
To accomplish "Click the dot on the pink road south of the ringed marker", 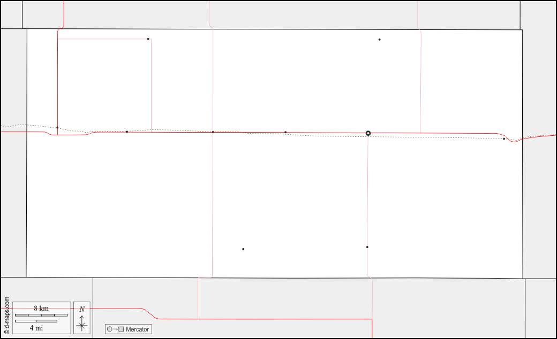I will tap(367, 247).
